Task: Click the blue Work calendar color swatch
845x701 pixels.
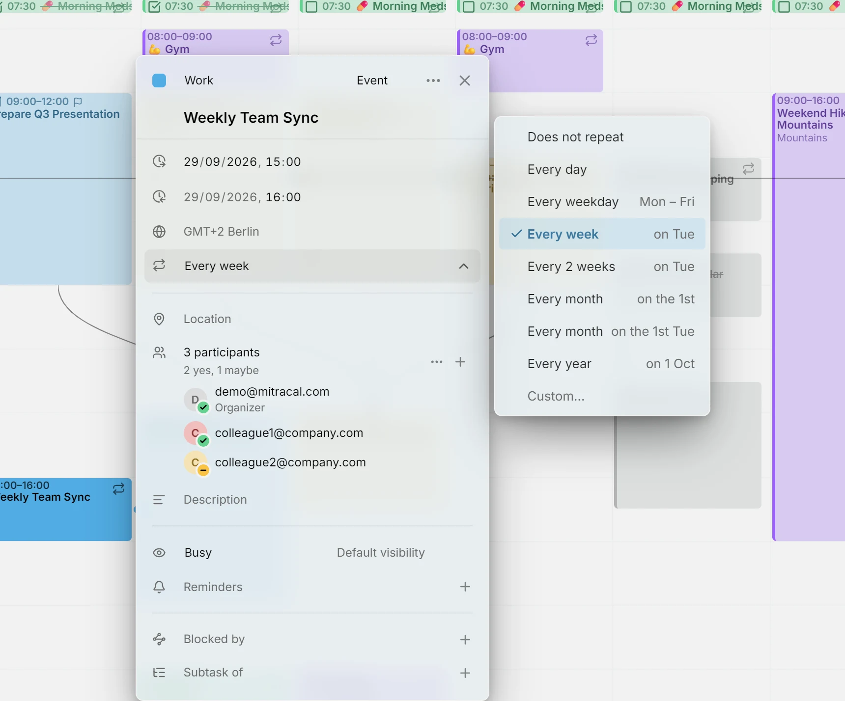Action: tap(159, 81)
